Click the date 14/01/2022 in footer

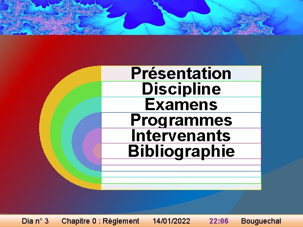pos(171,221)
